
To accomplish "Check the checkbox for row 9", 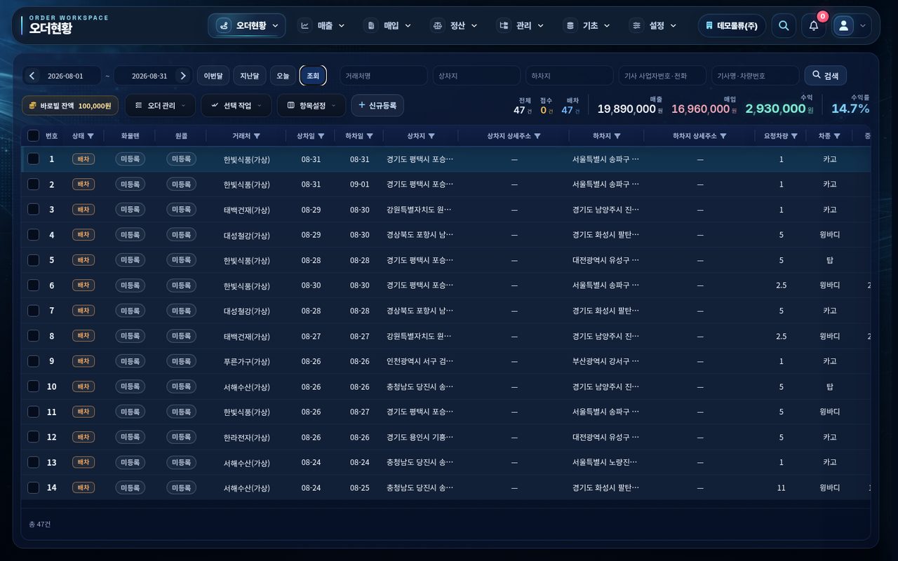I will [x=33, y=361].
